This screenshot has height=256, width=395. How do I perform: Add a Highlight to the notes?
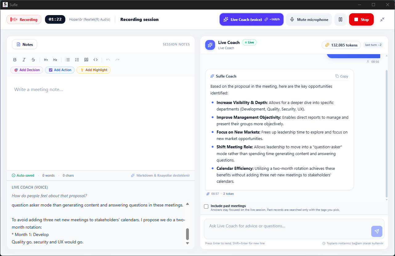[93, 70]
